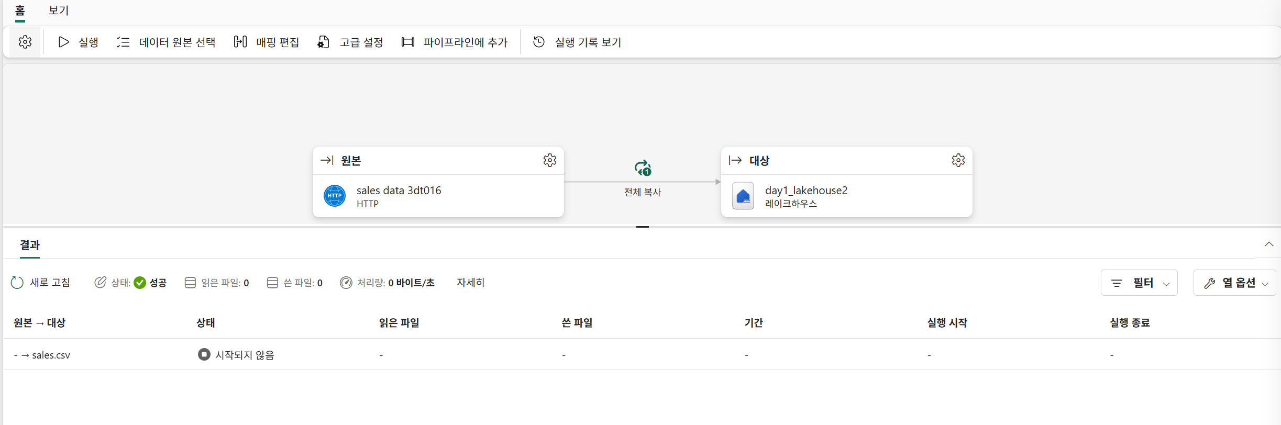Open 자세히 details link

470,283
